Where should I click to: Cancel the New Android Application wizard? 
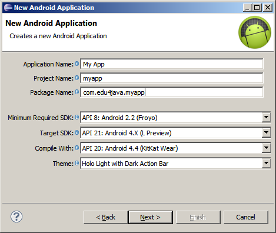pyautogui.click(x=246, y=217)
